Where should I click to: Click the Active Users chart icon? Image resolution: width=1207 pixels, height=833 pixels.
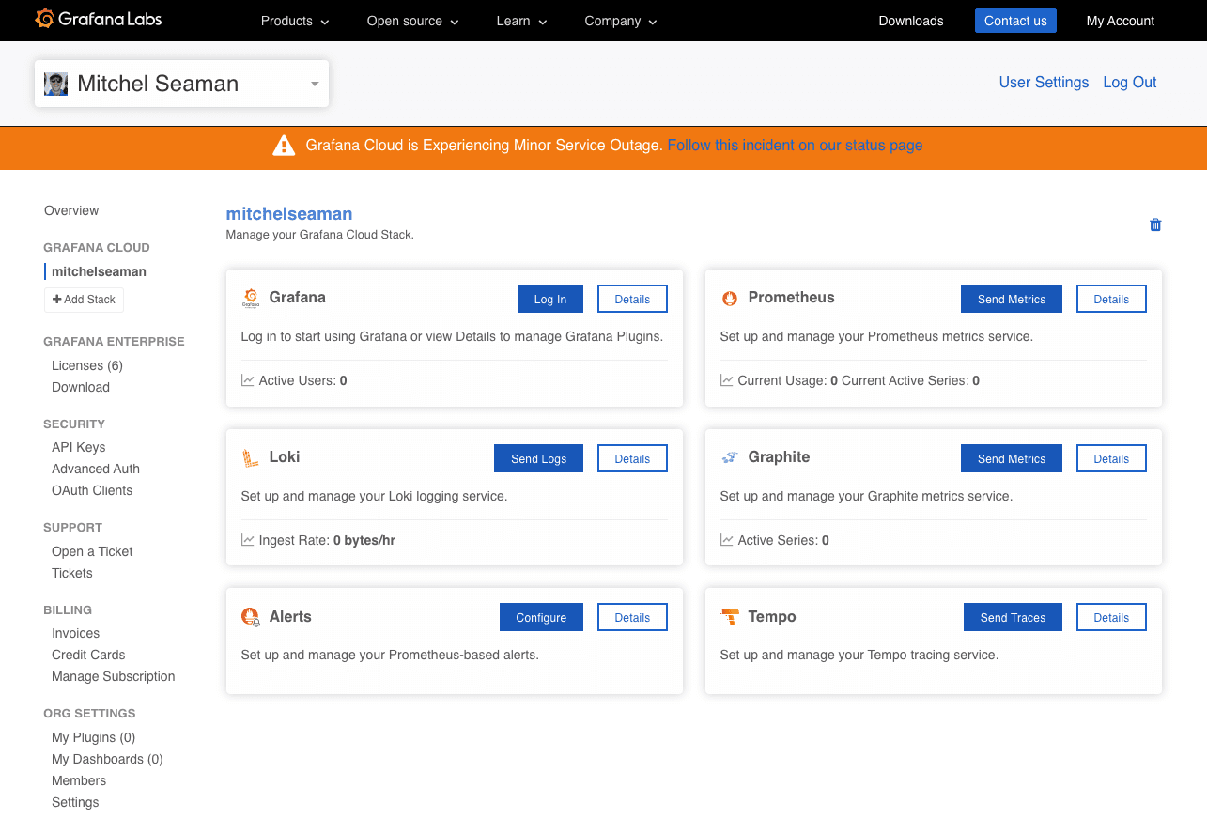(248, 380)
